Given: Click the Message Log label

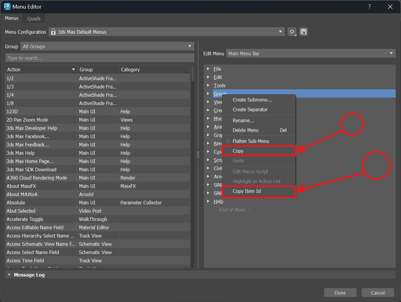Looking at the screenshot, I should pyautogui.click(x=29, y=275).
